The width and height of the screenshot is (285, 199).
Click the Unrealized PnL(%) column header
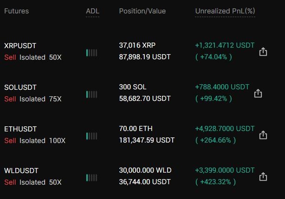225,11
